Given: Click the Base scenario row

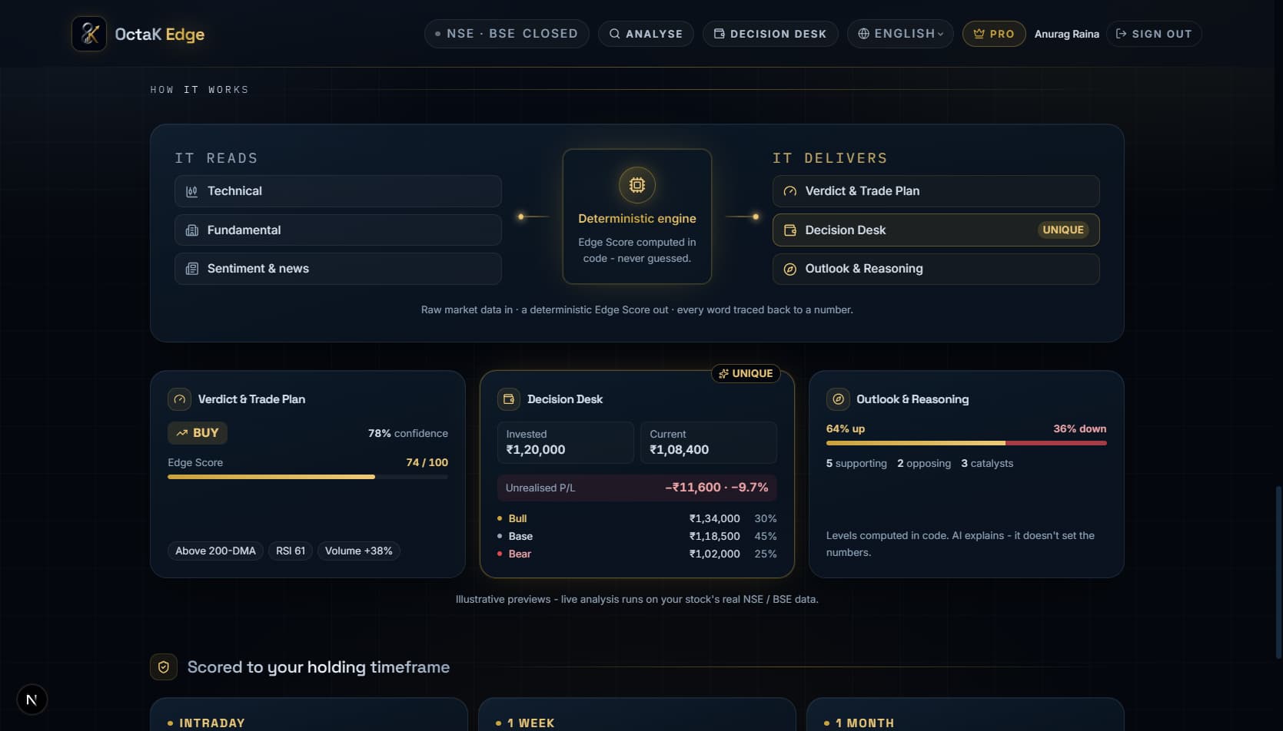Looking at the screenshot, I should (637, 537).
